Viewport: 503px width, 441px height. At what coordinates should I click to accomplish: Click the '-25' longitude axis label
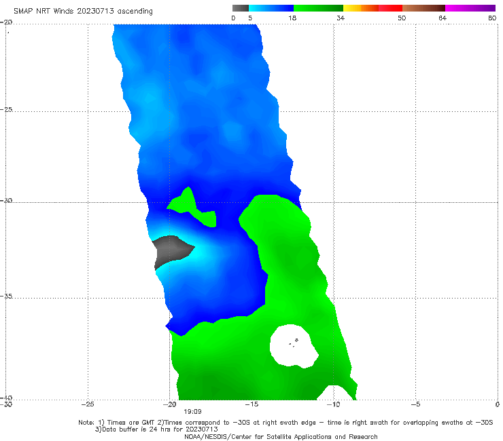point(88,404)
